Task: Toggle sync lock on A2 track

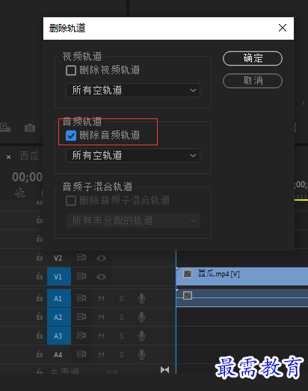Action: tap(81, 317)
